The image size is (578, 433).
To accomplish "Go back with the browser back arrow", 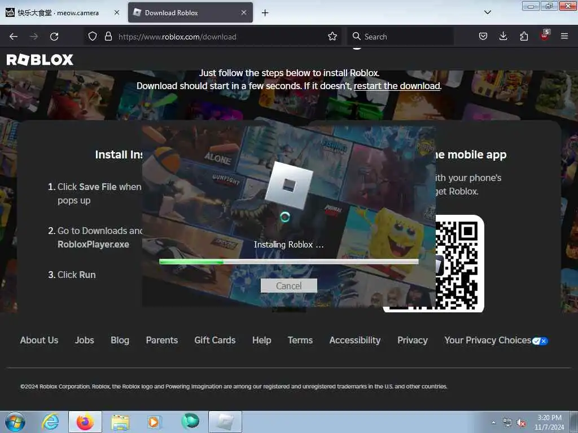I will pyautogui.click(x=14, y=37).
